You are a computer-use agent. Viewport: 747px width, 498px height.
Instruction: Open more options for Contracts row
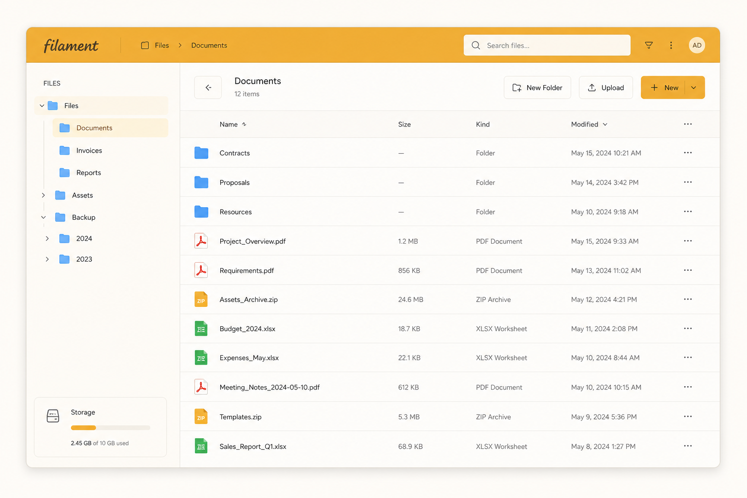click(x=688, y=153)
